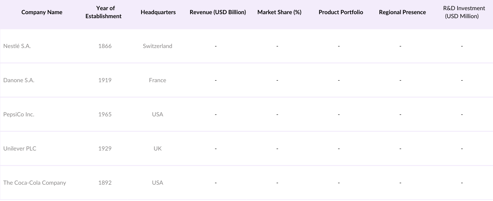493x201 pixels.
Task: Click the year 1892 cell
Action: point(105,183)
